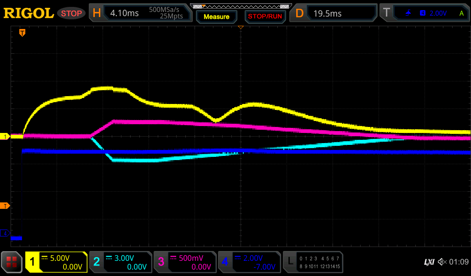Toggle channel 1 with 5.00V scale
Image resolution: width=471 pixels, height=276 pixels.
pyautogui.click(x=56, y=262)
